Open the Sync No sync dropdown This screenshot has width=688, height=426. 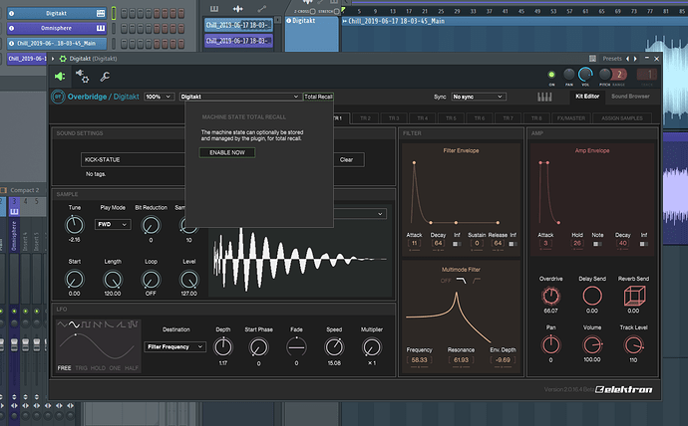coord(479,97)
